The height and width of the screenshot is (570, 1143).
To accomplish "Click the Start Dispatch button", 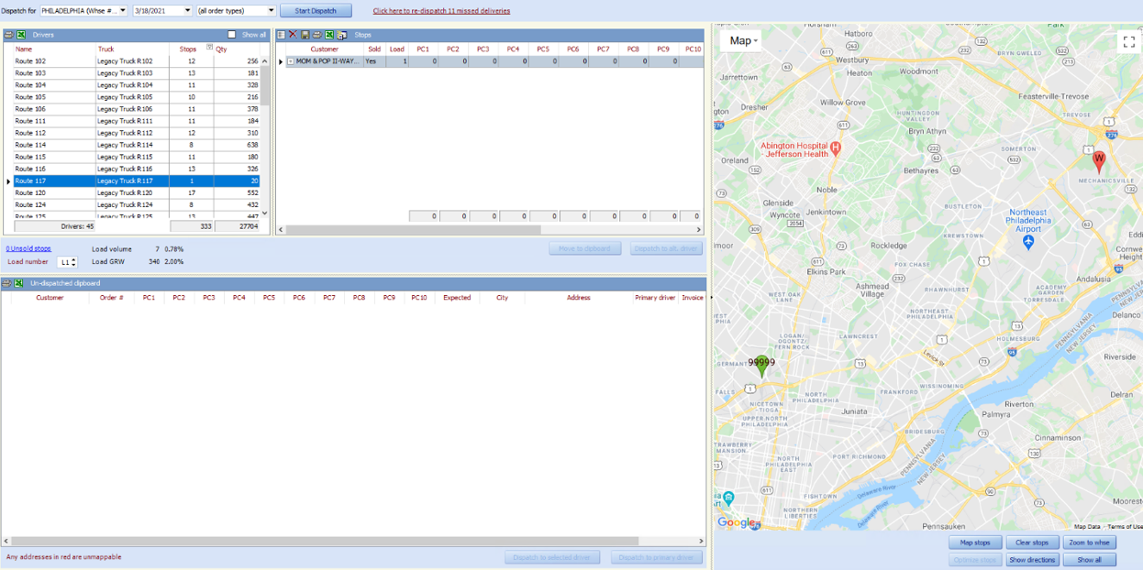I will (316, 11).
